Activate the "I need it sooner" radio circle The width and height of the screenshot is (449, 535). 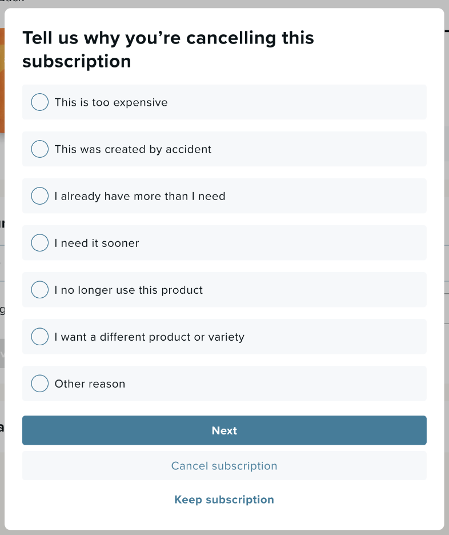[39, 242]
